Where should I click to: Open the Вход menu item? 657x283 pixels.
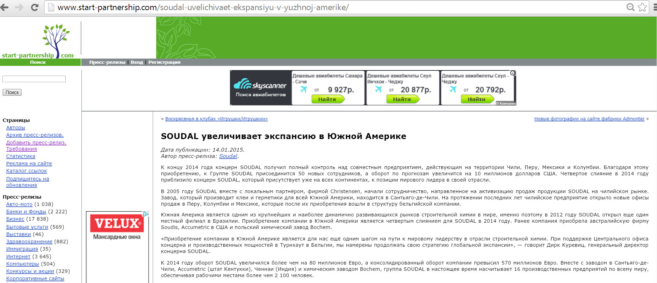(137, 62)
